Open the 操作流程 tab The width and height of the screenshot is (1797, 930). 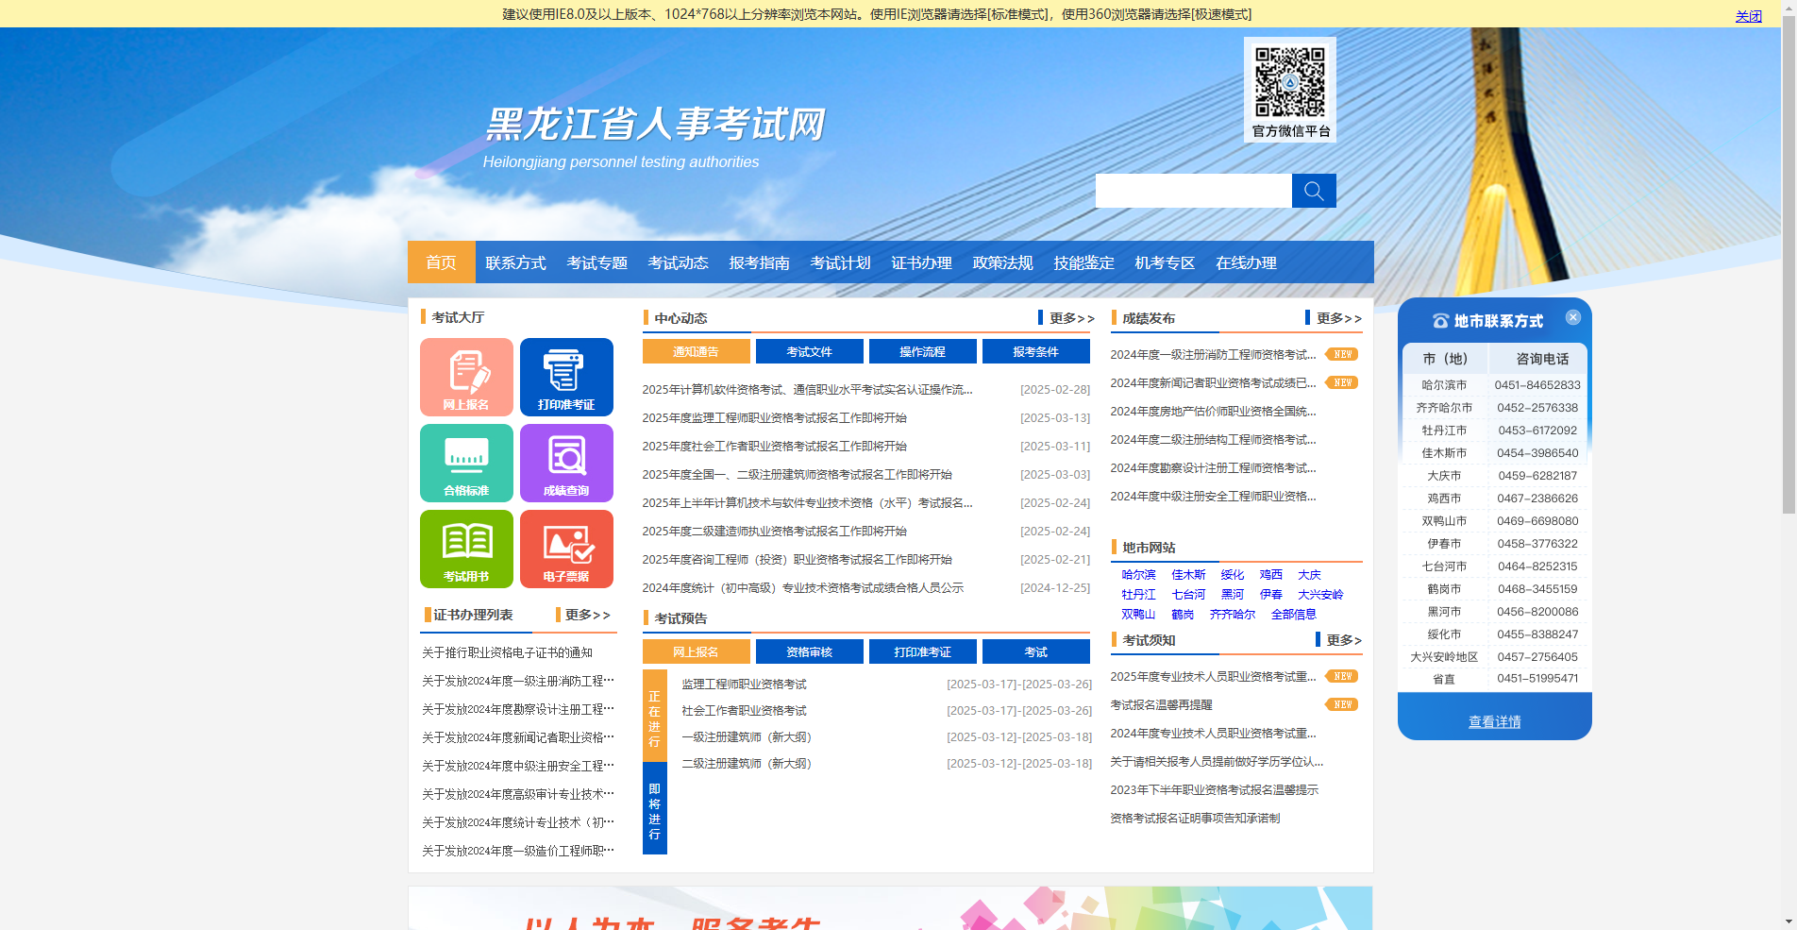point(922,350)
